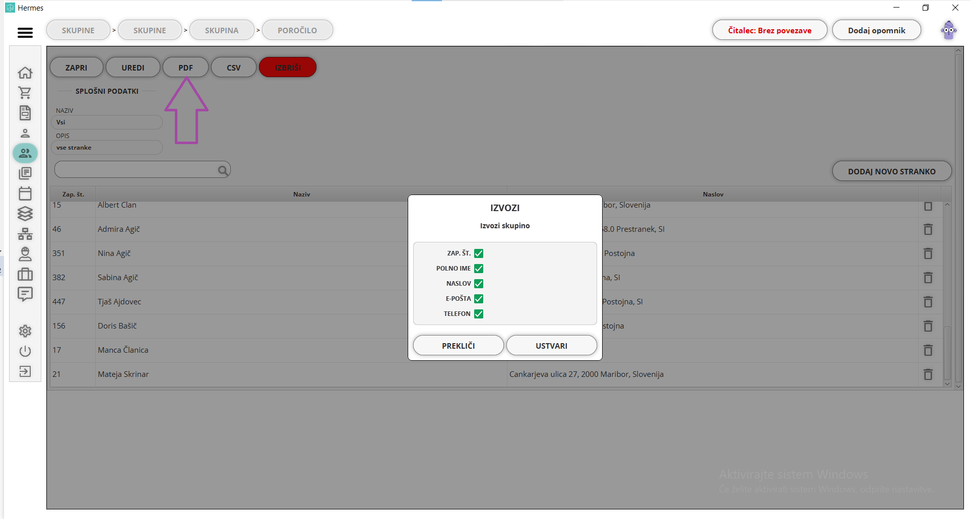
Task: Open the hamburger menu
Action: [x=25, y=32]
